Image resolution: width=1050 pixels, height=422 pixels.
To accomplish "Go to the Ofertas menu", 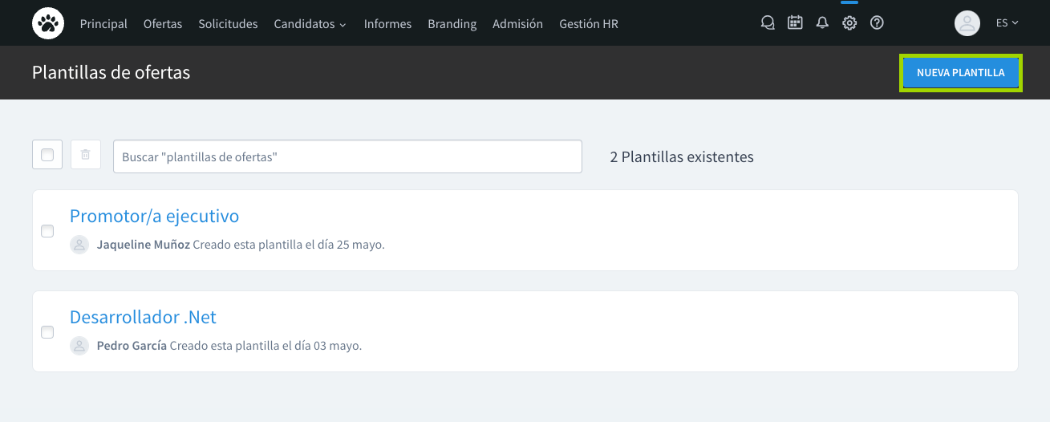I will (x=163, y=24).
